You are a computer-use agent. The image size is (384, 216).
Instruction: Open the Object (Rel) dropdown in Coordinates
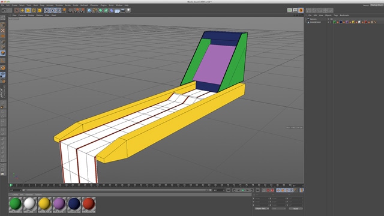tap(262, 209)
